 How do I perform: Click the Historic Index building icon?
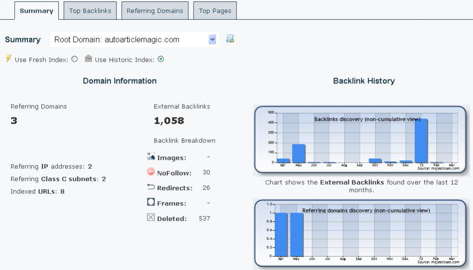tap(88, 58)
